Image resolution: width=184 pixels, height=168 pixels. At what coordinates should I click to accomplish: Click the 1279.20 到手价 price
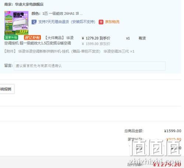coord(96,38)
